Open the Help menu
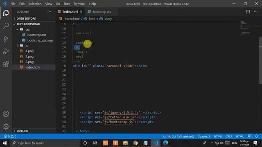 coord(93,4)
